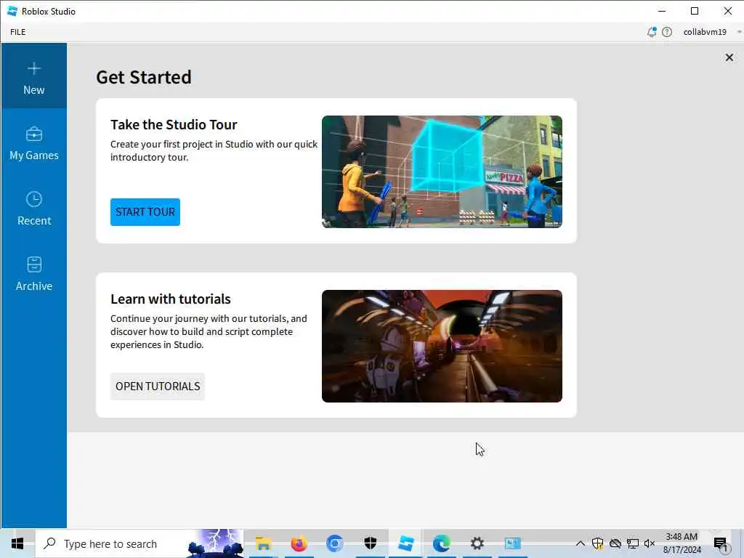744x558 pixels.
Task: Click the tray security shield icon
Action: click(x=597, y=543)
